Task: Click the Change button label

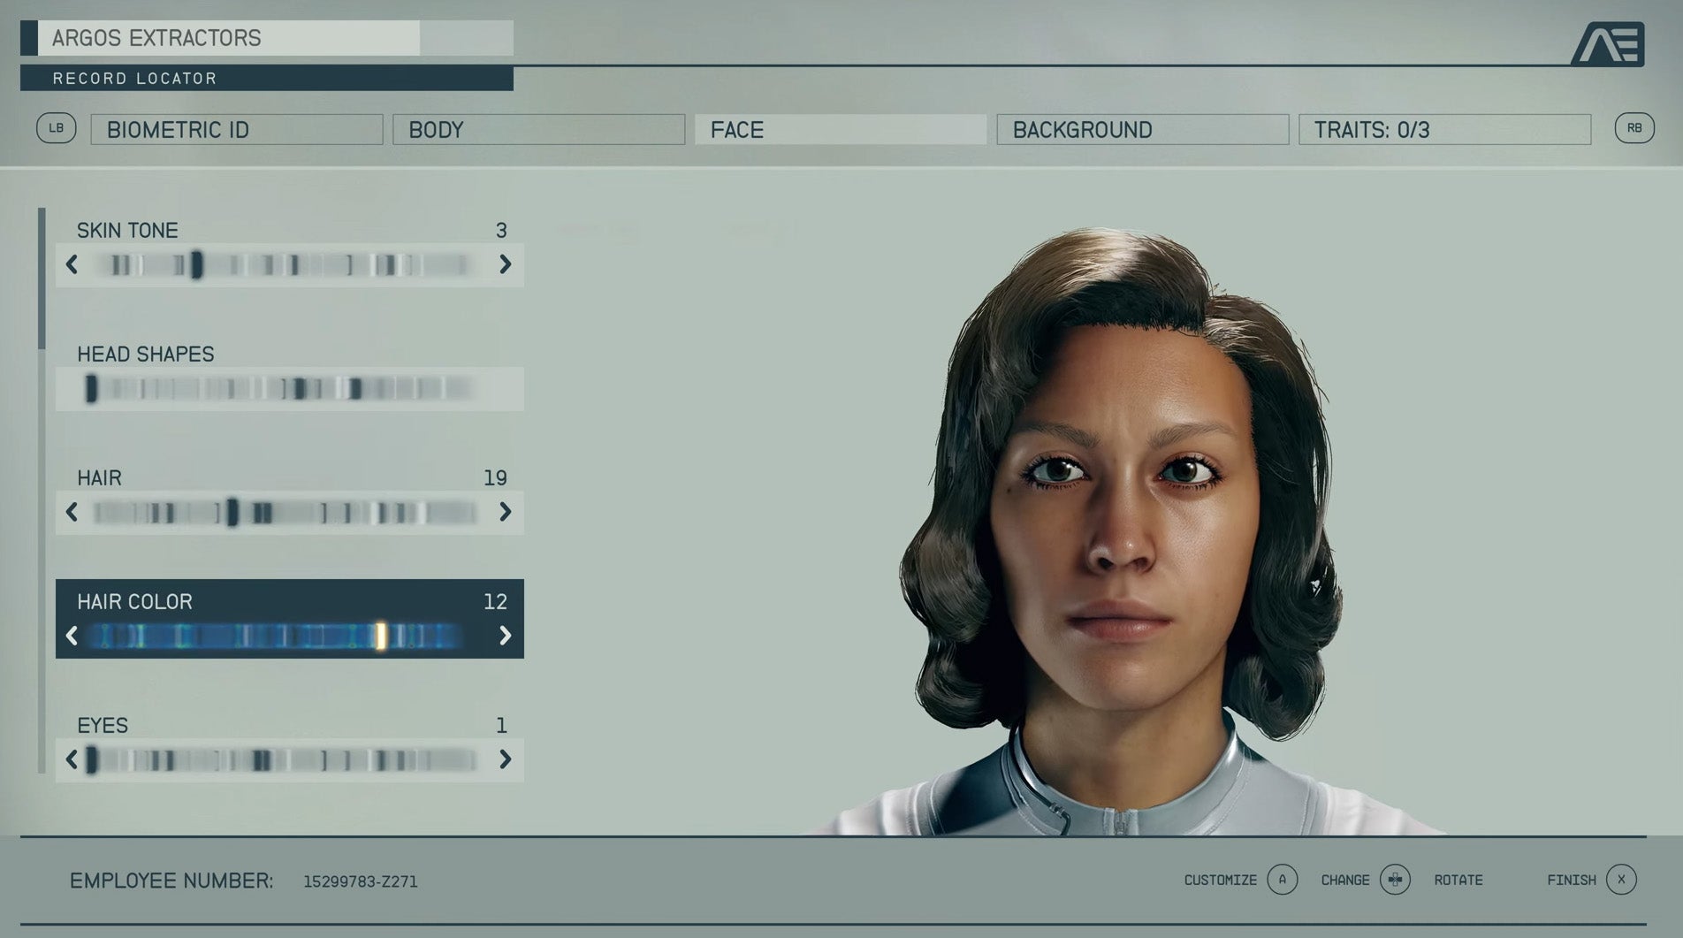Action: click(x=1344, y=880)
